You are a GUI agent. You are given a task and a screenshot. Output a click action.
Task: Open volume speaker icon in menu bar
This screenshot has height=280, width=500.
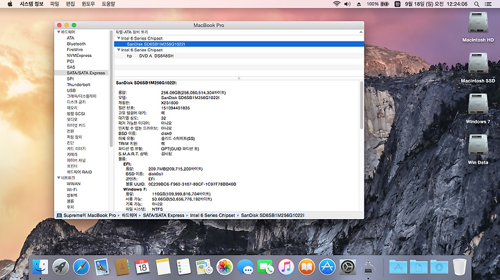[347, 4]
